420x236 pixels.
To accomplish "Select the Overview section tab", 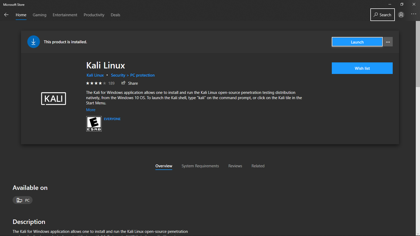I will tap(164, 166).
